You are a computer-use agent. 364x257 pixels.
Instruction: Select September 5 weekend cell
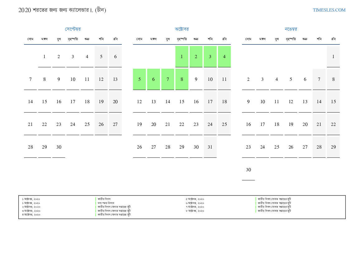coord(101,57)
